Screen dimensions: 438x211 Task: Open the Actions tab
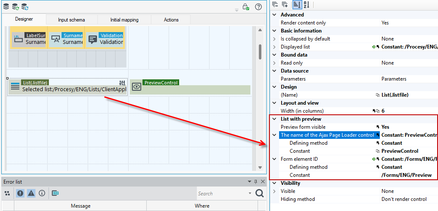click(171, 20)
